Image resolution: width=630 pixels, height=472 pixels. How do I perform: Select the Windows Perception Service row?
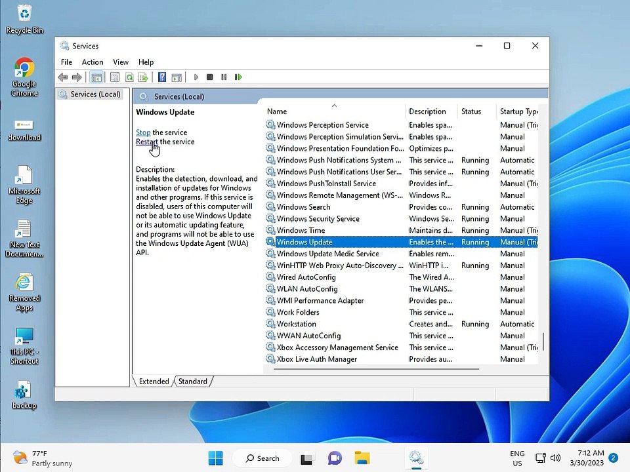click(x=402, y=125)
